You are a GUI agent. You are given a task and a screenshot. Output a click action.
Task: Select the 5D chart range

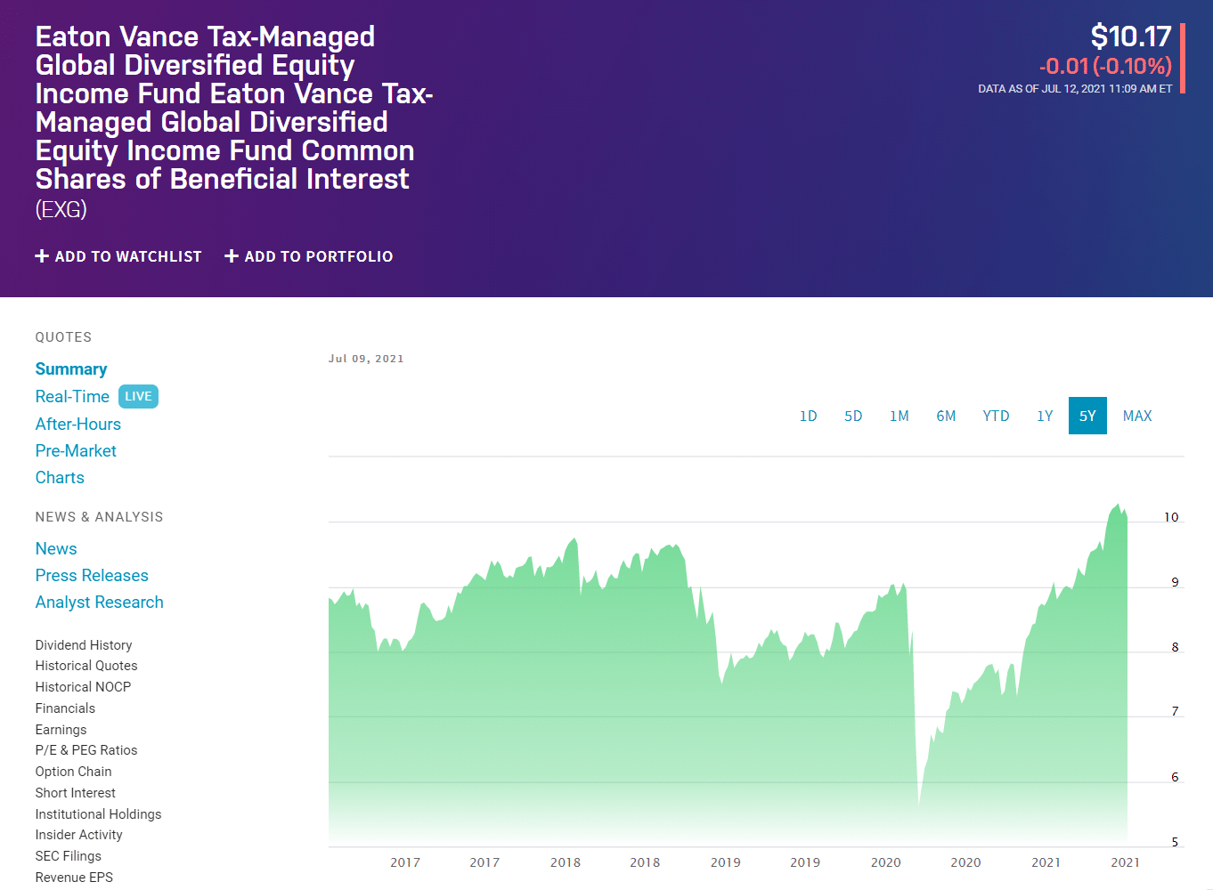tap(853, 416)
